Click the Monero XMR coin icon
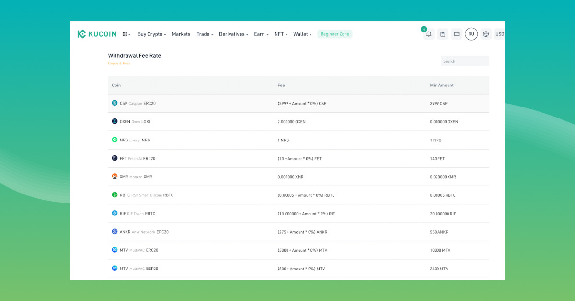The width and height of the screenshot is (575, 301). pyautogui.click(x=115, y=176)
